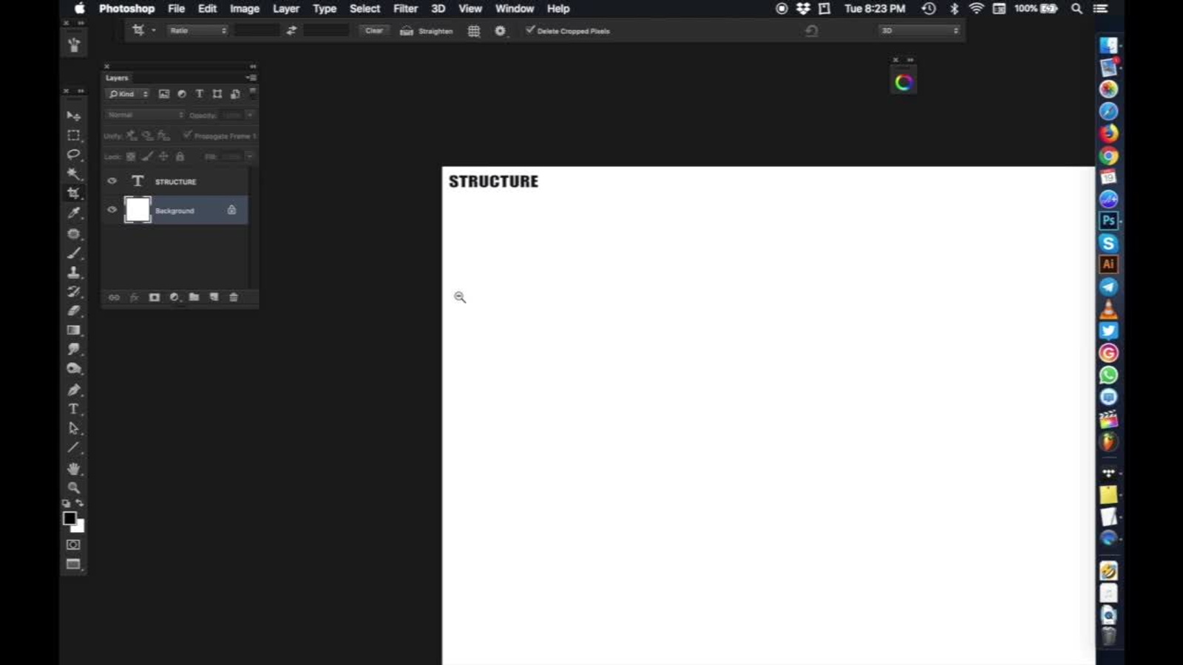Screen dimensions: 1183x665
Task: Select the Horizontal Type tool
Action: (74, 409)
